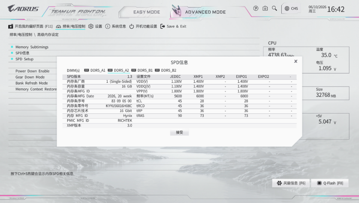
Task: Open the Save & Exit menu
Action: [173, 26]
